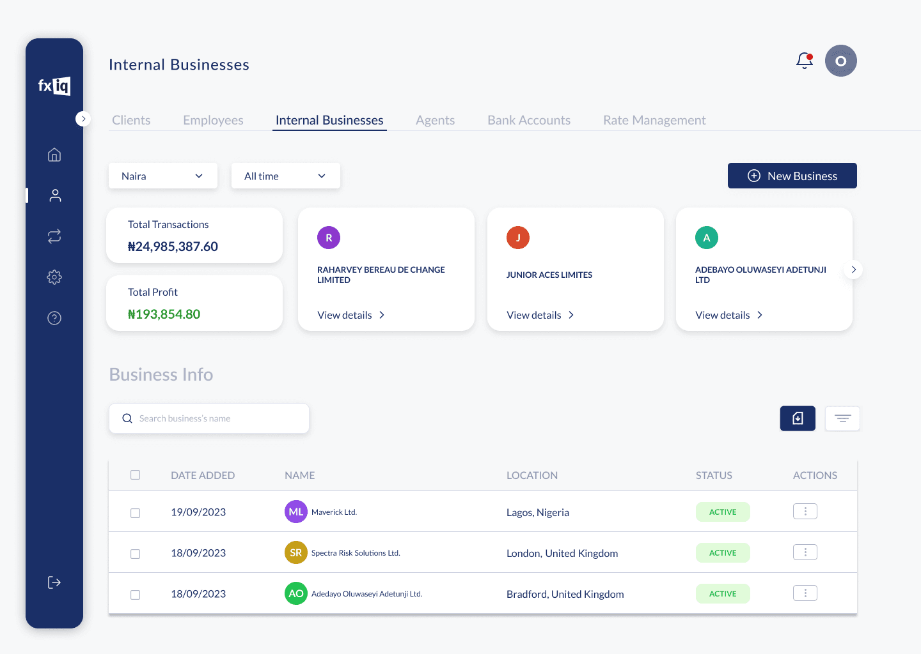Open the settings gear in sidebar
The width and height of the screenshot is (921, 654).
54,277
